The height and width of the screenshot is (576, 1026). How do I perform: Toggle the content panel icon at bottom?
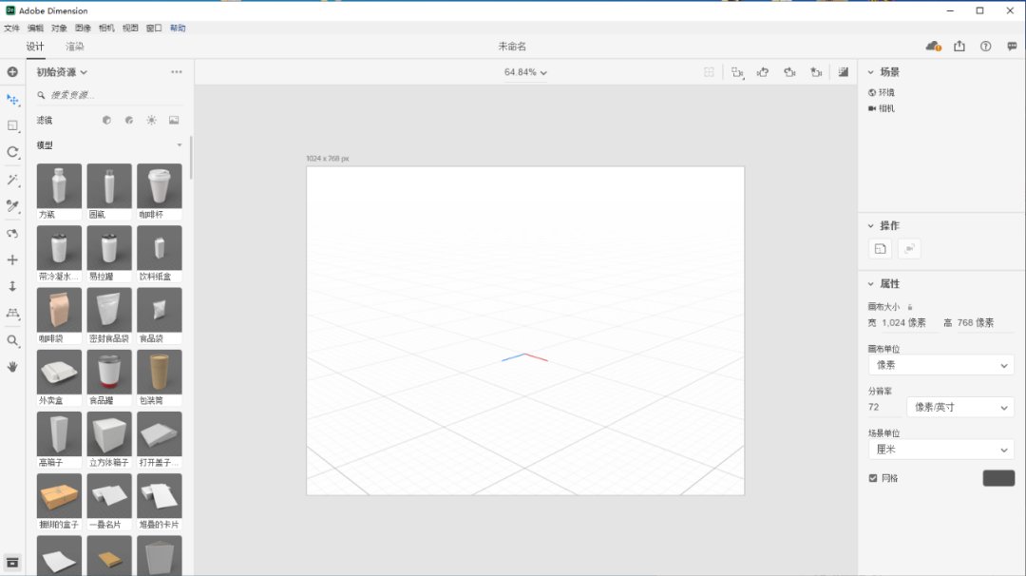pos(12,563)
